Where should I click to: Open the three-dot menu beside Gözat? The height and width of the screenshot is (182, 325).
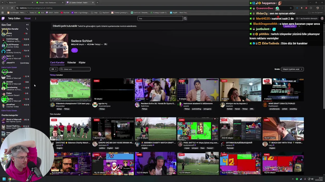(x=36, y=18)
